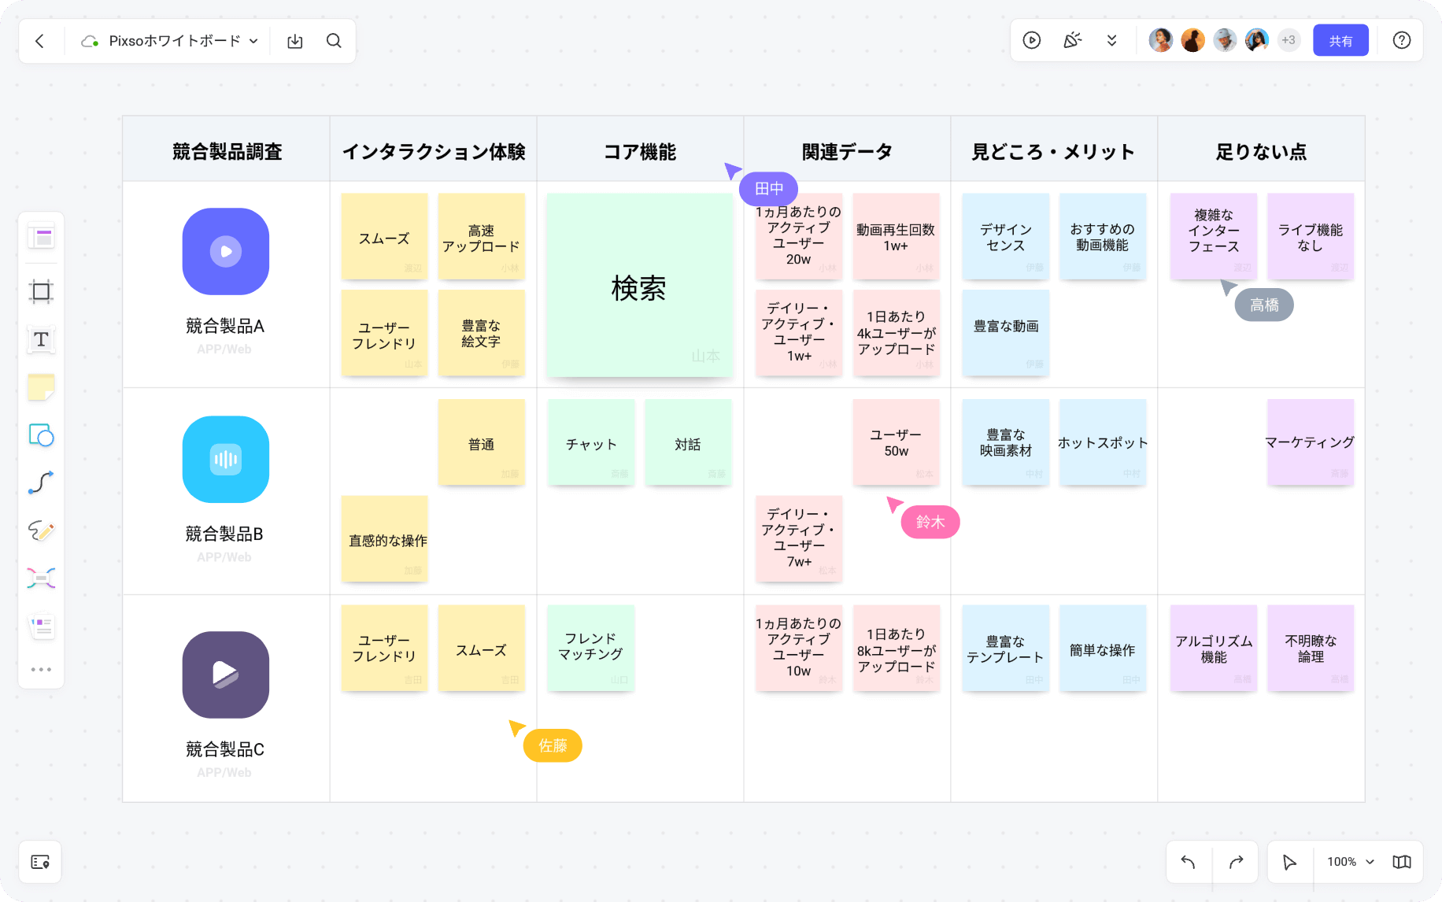This screenshot has width=1442, height=902.
Task: Open the bottom-left page map icon
Action: (x=40, y=862)
